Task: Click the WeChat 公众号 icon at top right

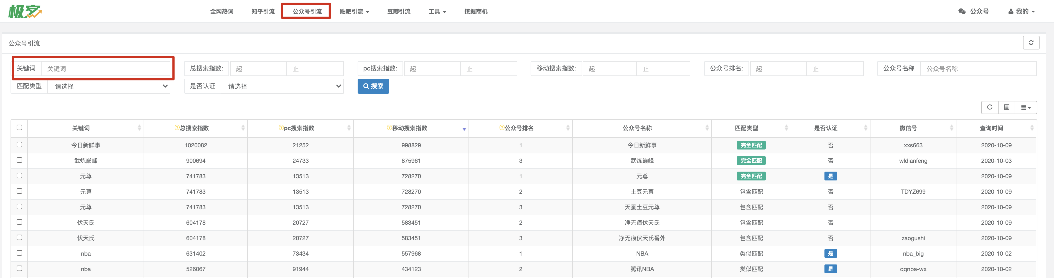Action: click(962, 11)
